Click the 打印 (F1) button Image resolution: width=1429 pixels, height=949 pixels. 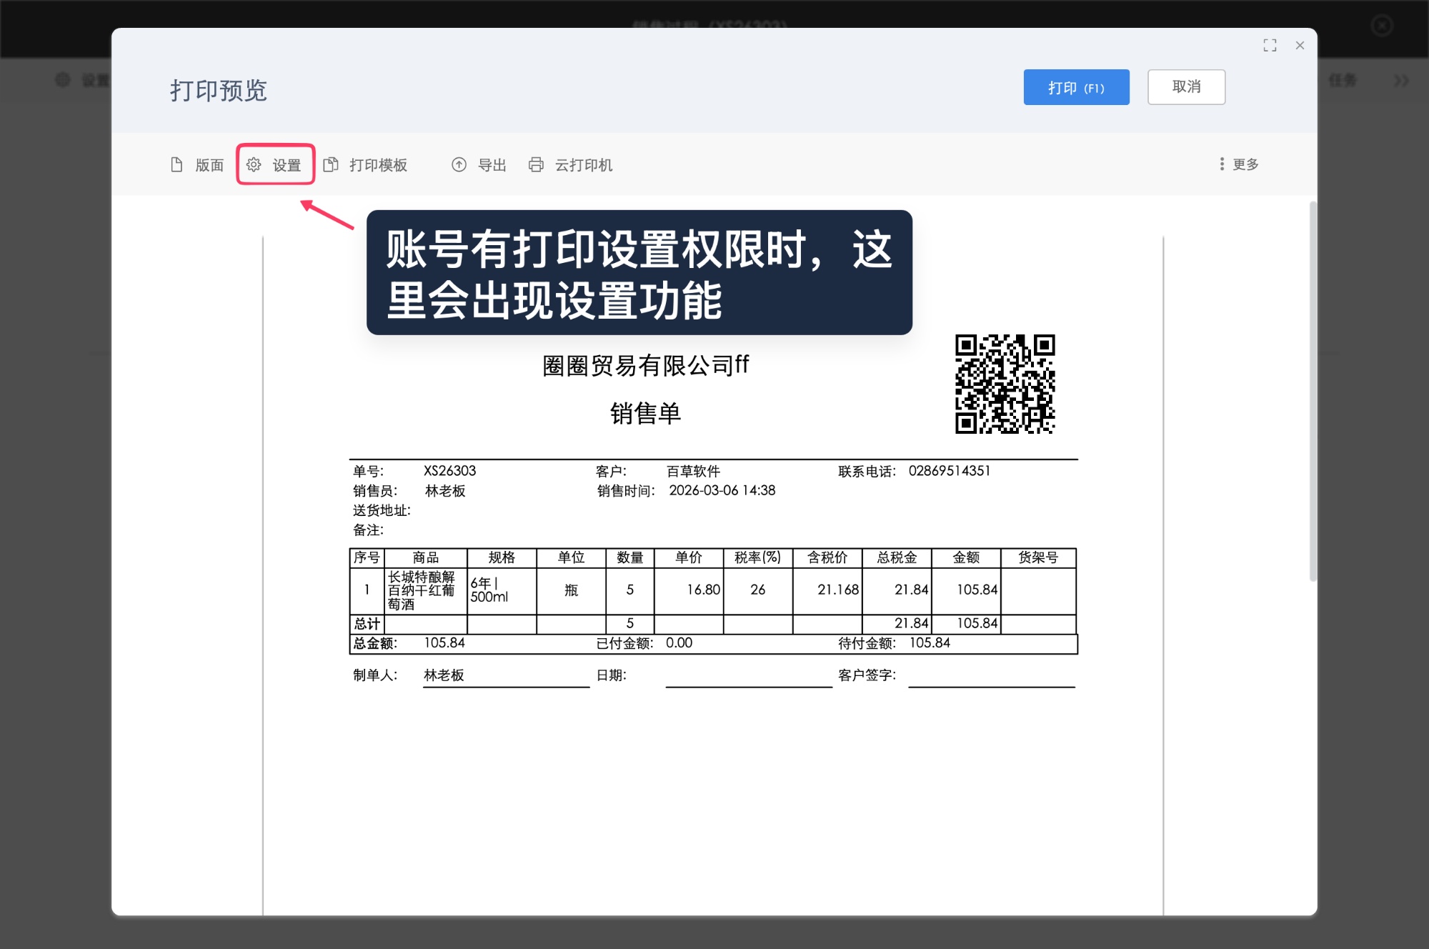point(1076,86)
